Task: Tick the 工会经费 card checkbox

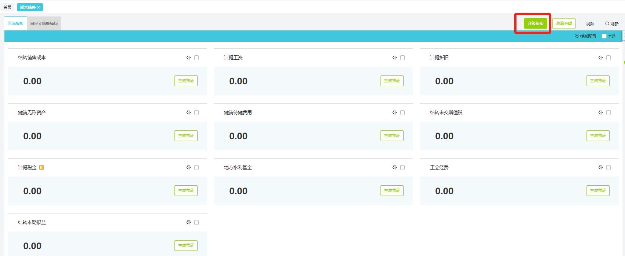Action: pyautogui.click(x=609, y=167)
